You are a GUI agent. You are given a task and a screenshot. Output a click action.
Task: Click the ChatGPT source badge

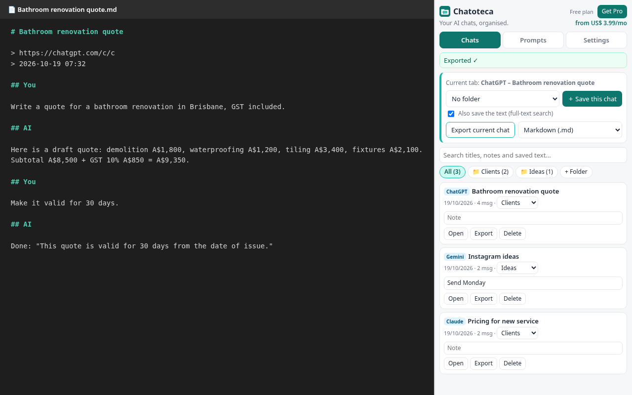[457, 192]
